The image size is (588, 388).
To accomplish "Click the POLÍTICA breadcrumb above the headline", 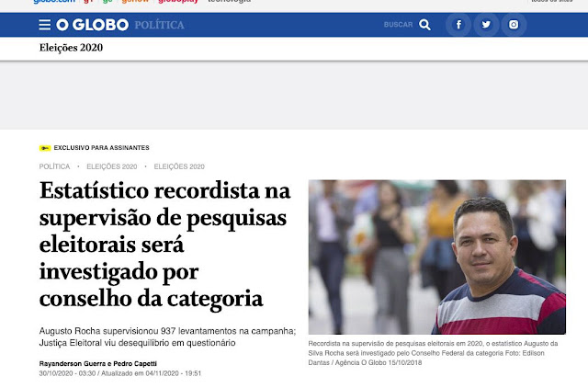I will [54, 166].
